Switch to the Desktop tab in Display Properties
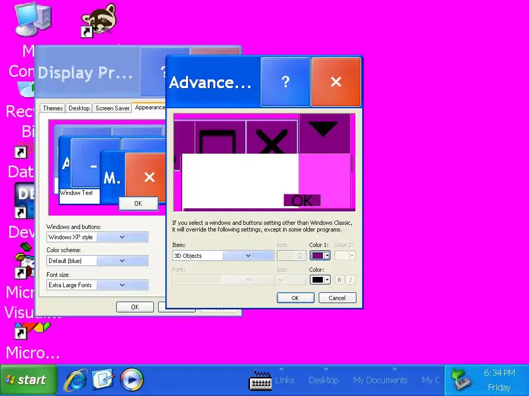529x396 pixels. pos(79,108)
